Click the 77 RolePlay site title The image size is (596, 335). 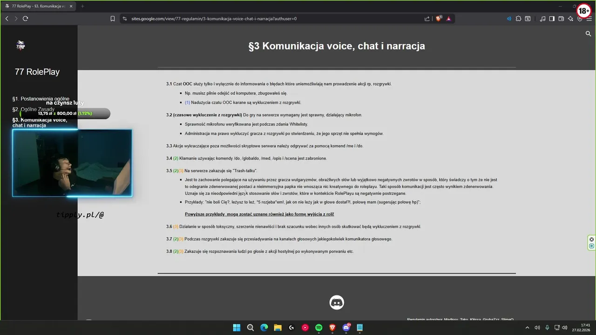point(37,72)
